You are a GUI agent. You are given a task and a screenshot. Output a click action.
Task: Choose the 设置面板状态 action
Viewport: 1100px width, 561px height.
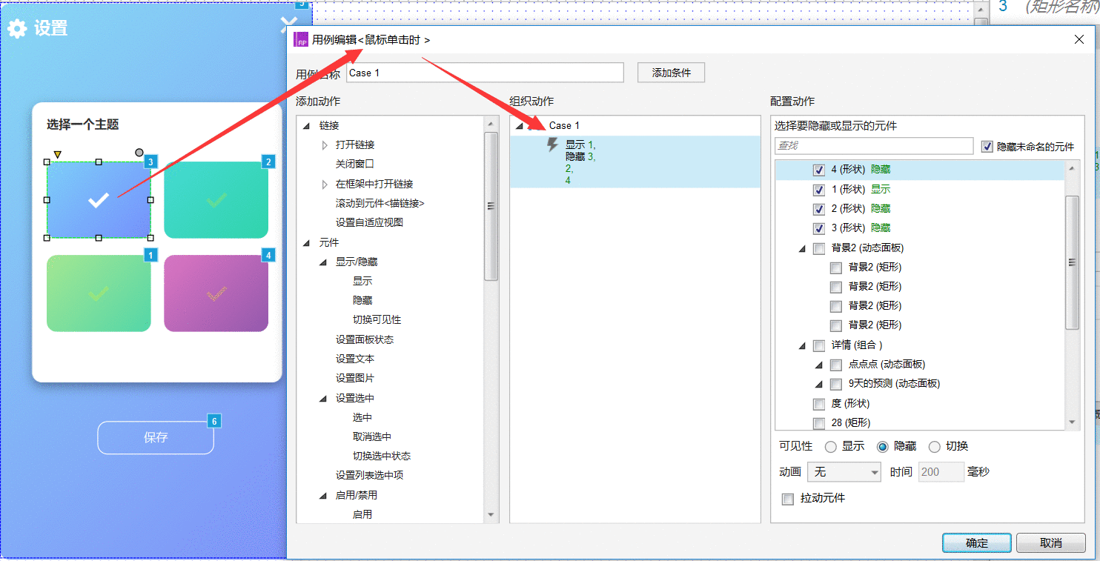365,339
